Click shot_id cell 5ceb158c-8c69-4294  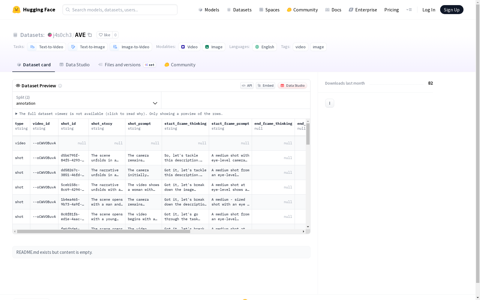[x=73, y=187]
